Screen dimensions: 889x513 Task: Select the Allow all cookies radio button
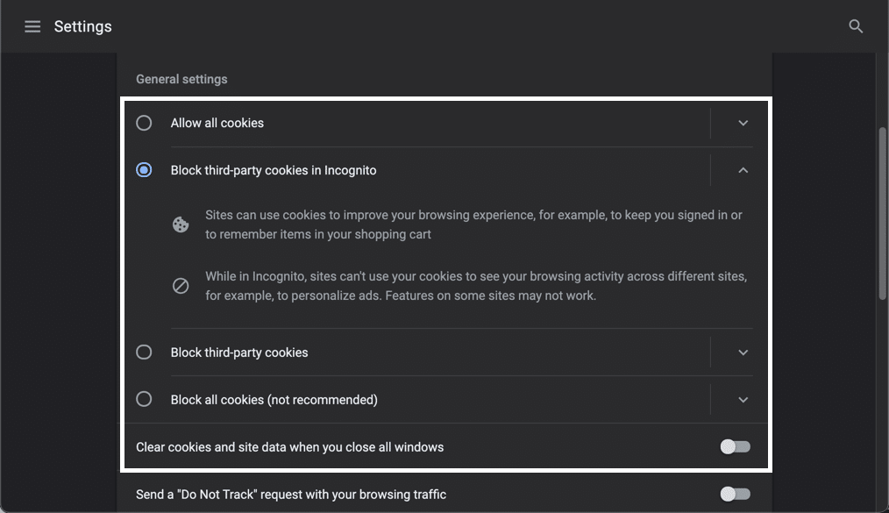[144, 123]
